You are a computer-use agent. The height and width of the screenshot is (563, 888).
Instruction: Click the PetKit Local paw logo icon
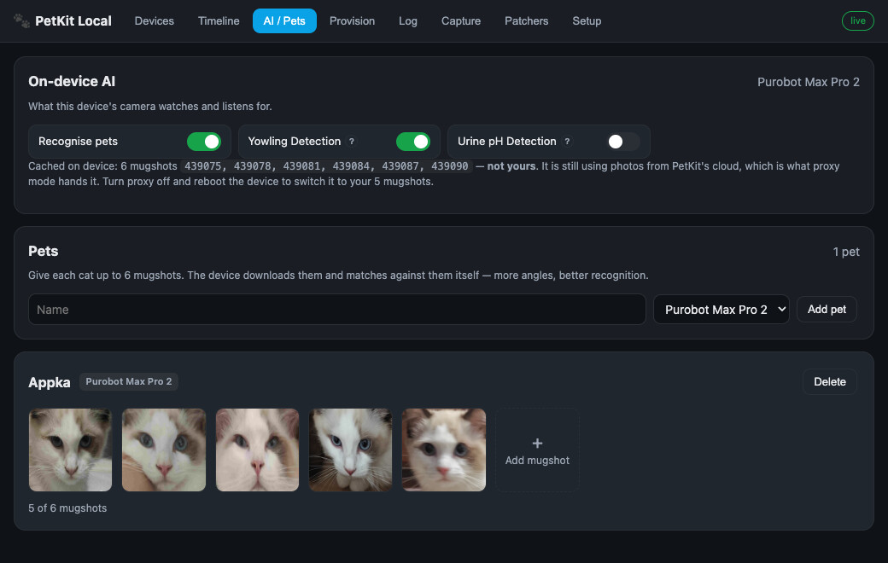(x=21, y=21)
